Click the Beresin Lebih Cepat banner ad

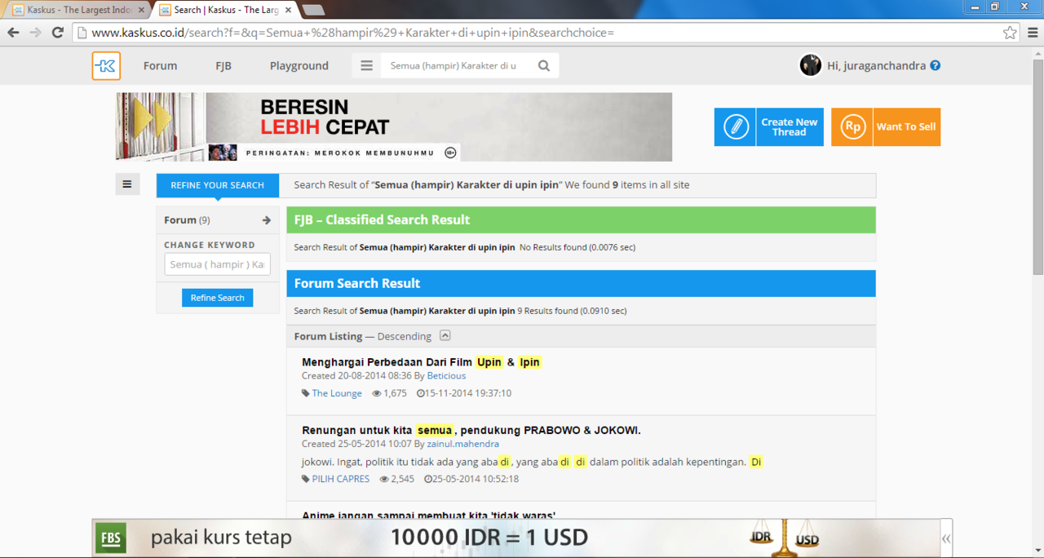tap(394, 126)
